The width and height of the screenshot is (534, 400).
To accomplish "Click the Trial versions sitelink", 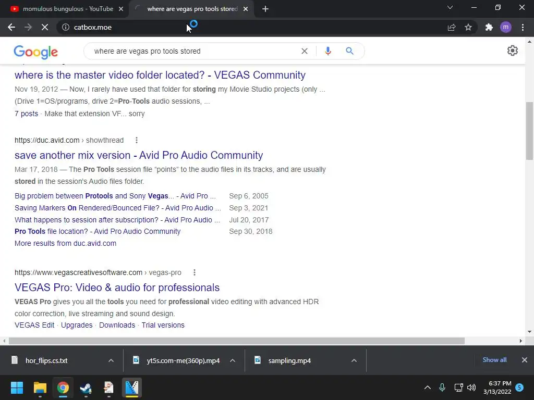I will [x=163, y=325].
